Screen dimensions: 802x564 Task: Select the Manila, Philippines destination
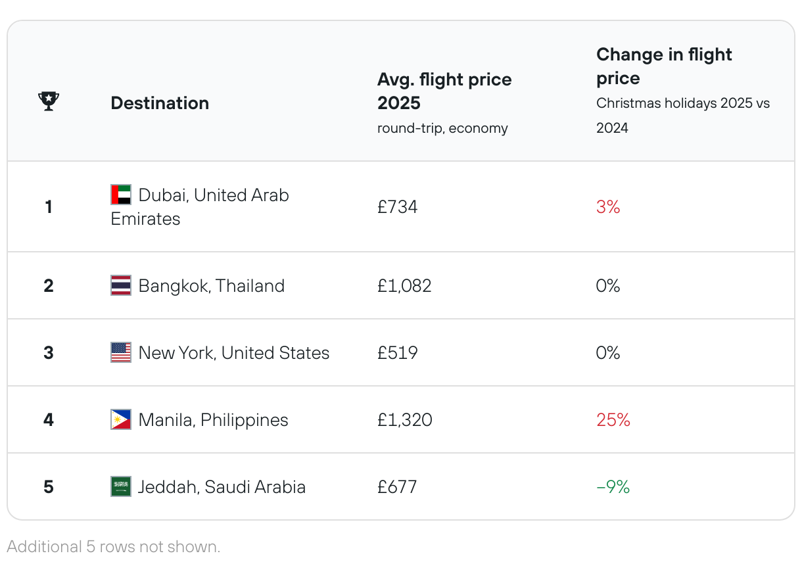click(214, 420)
